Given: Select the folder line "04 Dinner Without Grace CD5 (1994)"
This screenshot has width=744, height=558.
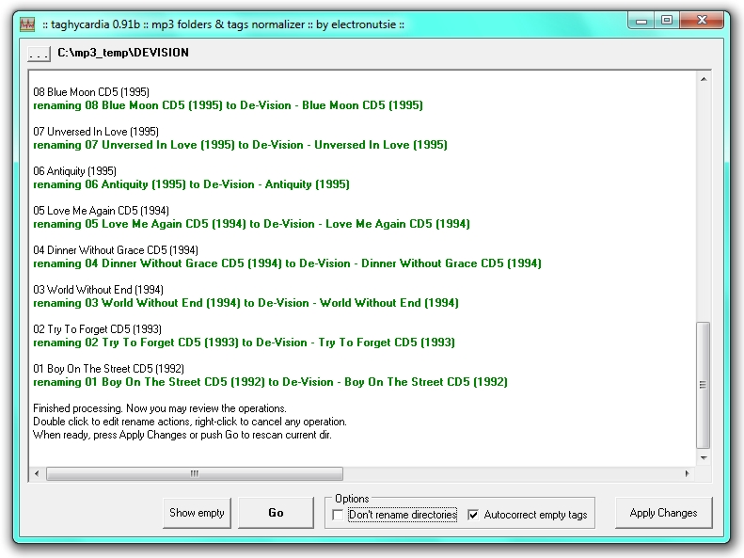Looking at the screenshot, I should (116, 250).
